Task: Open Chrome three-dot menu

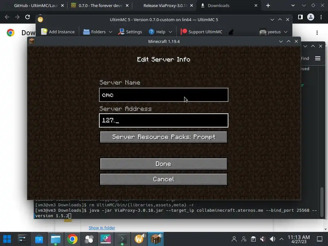Action: point(321,17)
